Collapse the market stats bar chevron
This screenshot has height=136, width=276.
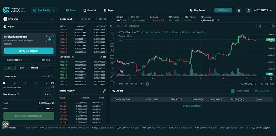point(112,19)
